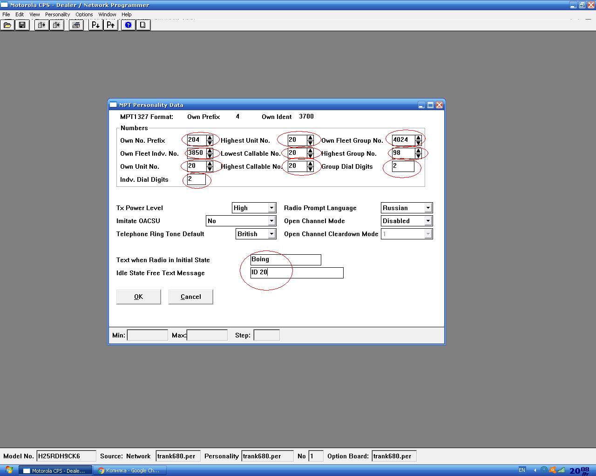Click the Read from radio toolbar icon

click(x=42, y=25)
